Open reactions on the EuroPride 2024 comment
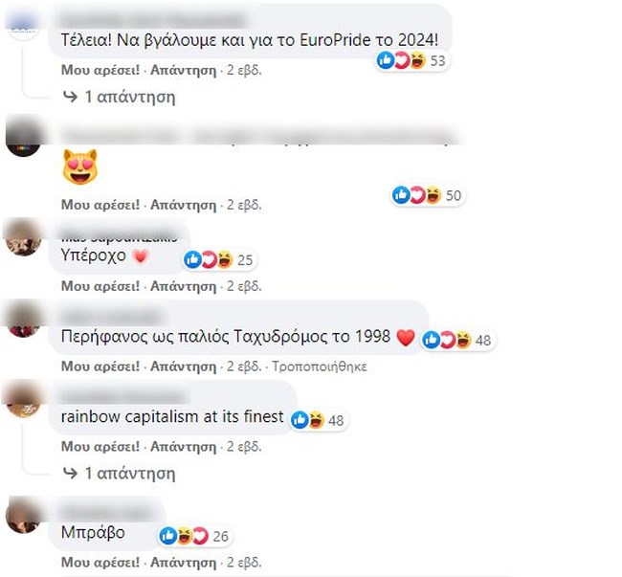The image size is (622, 577). click(x=411, y=60)
